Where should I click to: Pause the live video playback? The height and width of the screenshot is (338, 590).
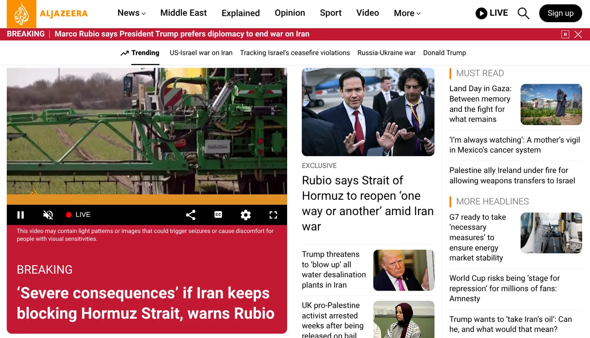point(21,215)
